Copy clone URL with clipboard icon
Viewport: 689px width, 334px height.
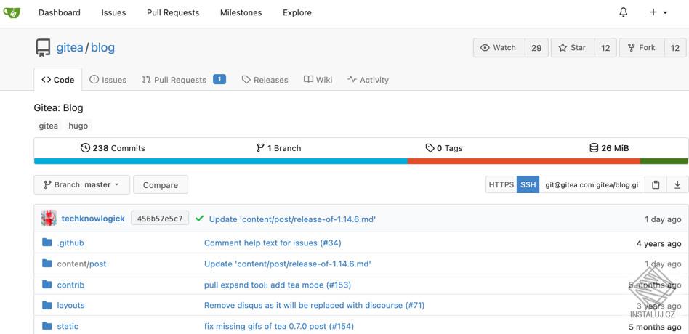[656, 184]
